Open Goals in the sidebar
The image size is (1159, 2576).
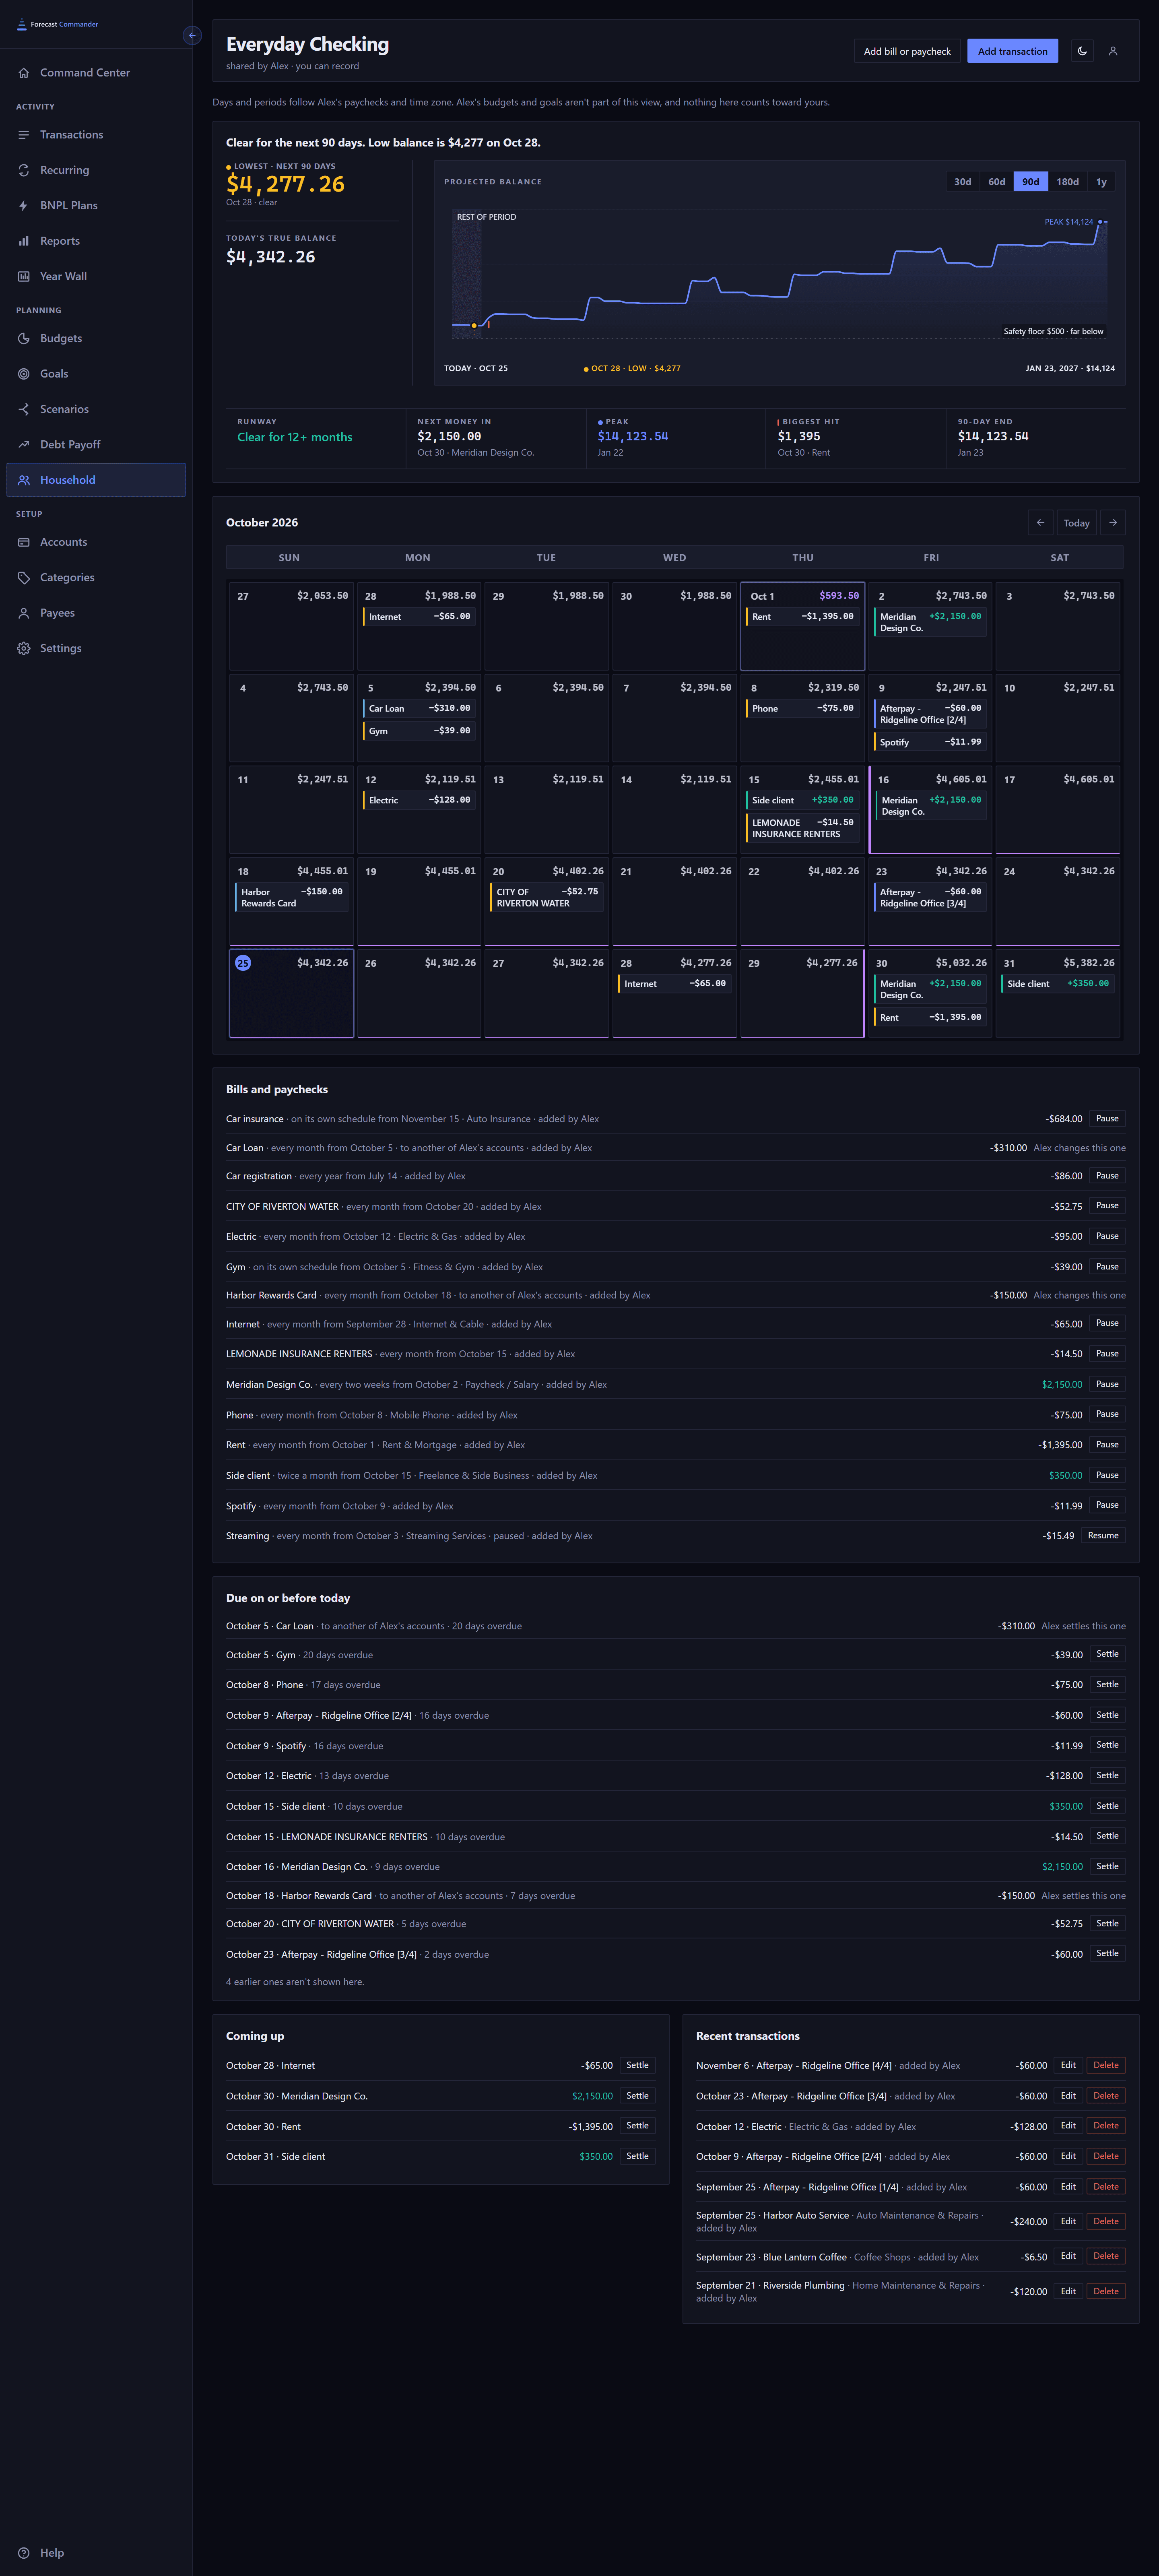(96, 374)
